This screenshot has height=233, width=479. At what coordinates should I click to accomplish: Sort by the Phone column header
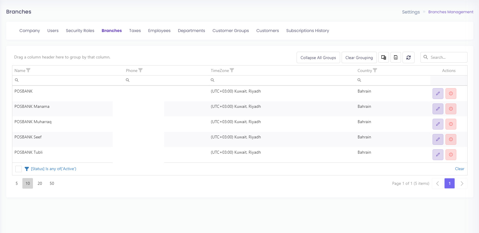coord(132,71)
